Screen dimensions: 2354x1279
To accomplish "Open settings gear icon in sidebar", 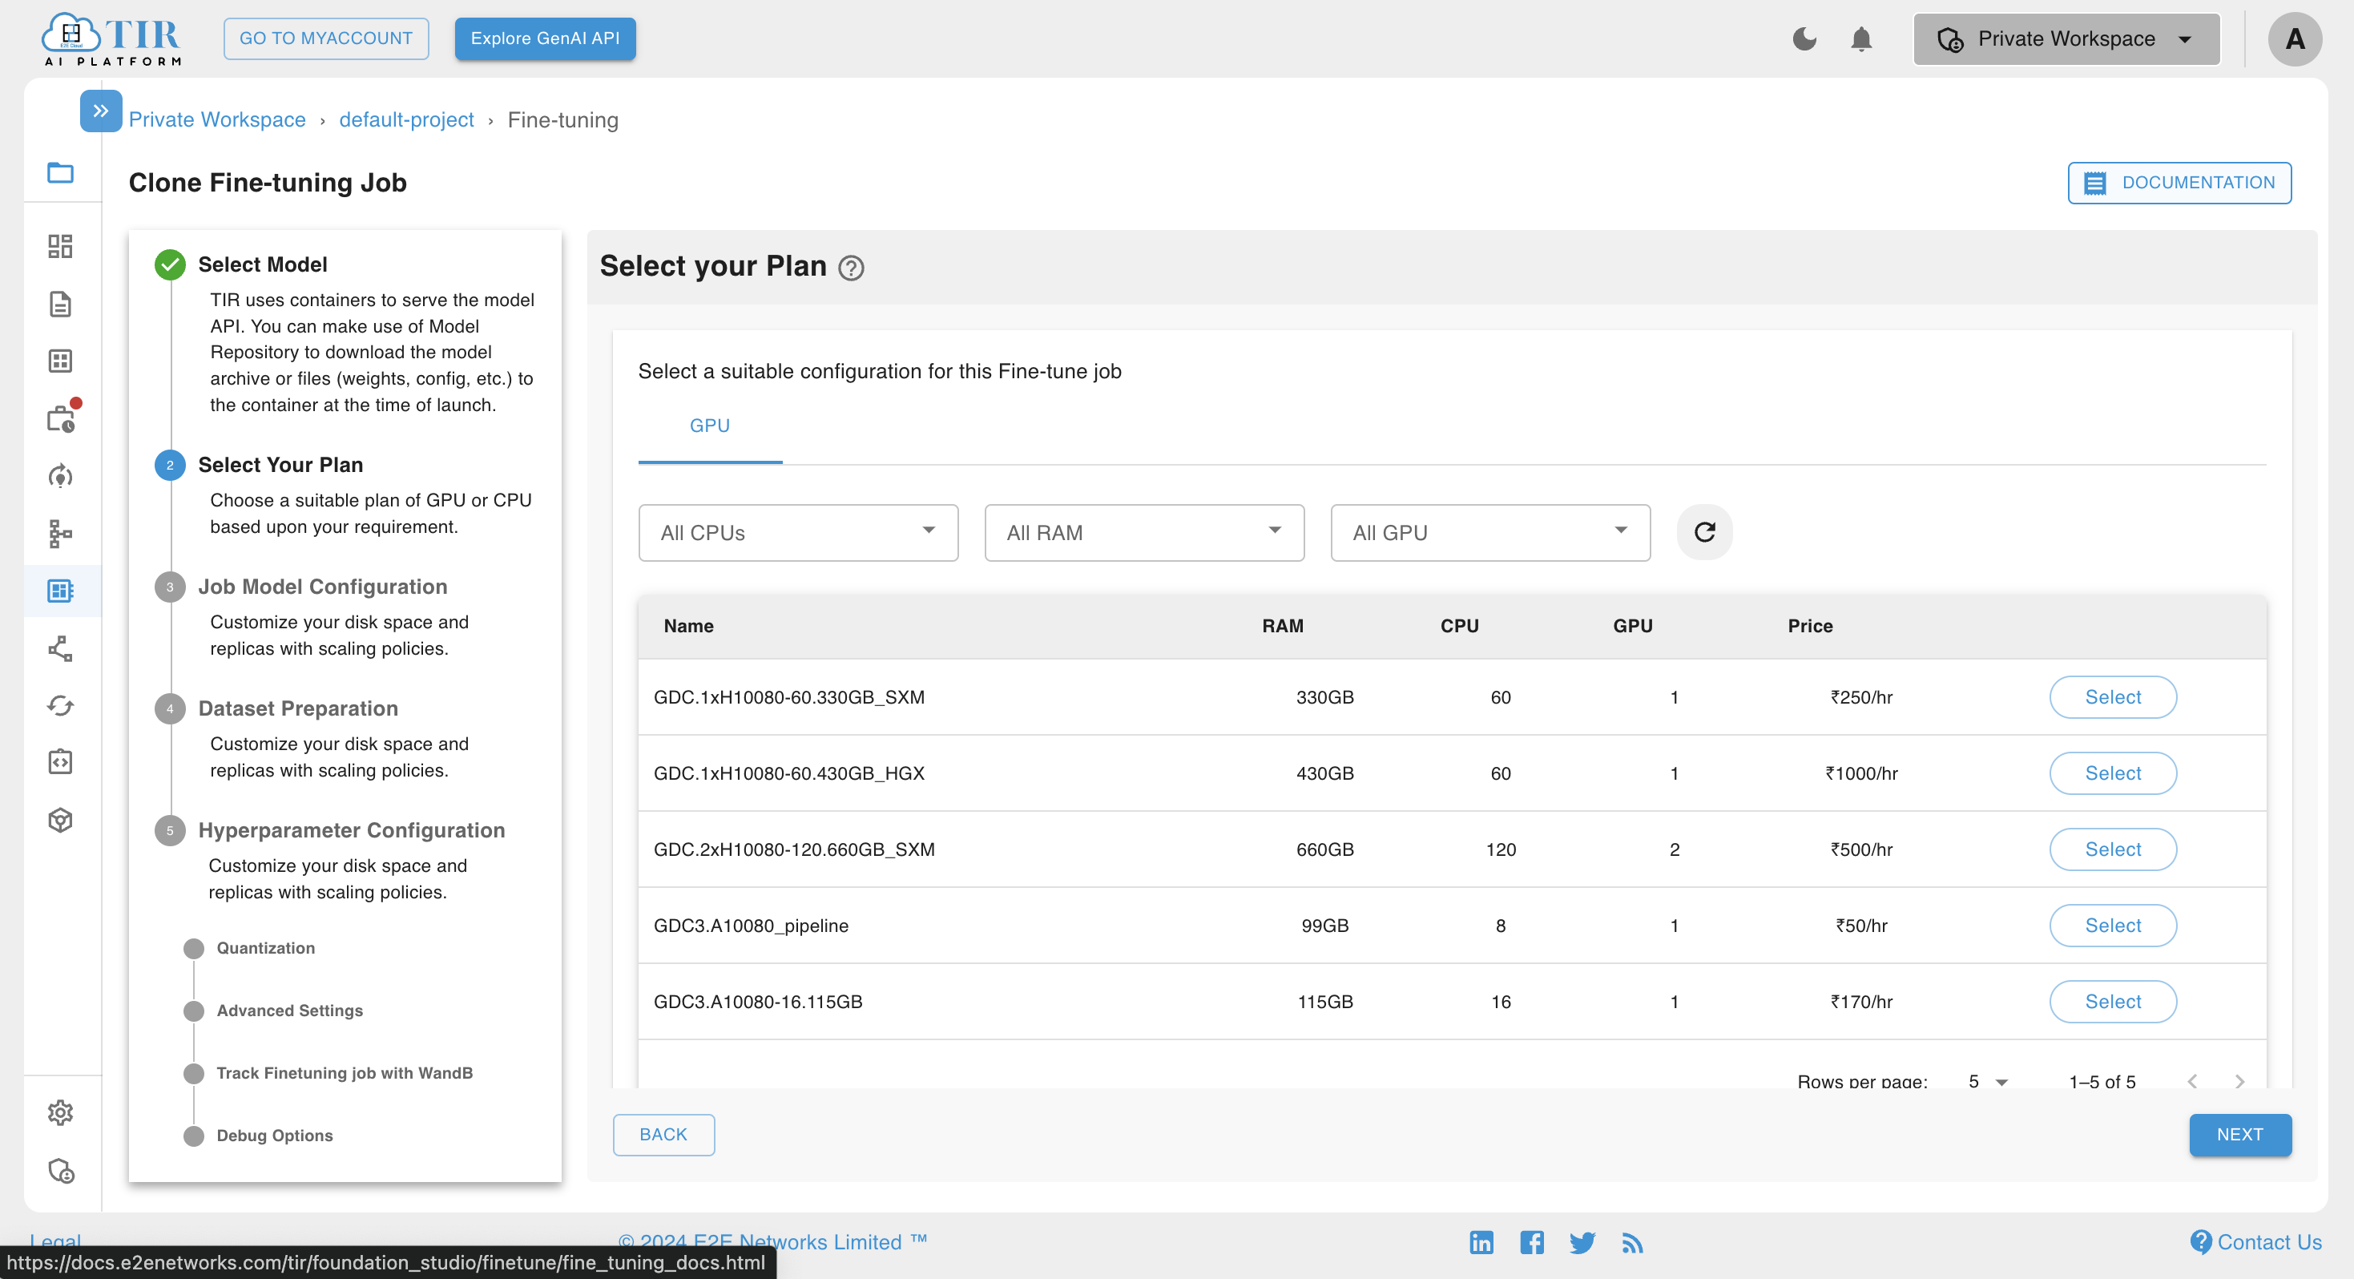I will click(60, 1112).
